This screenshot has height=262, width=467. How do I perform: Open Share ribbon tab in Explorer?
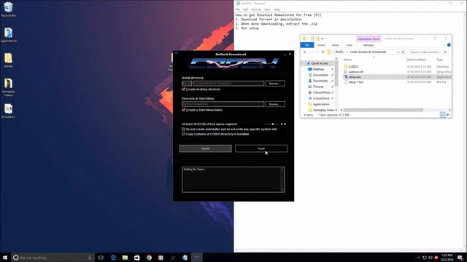tap(335, 45)
